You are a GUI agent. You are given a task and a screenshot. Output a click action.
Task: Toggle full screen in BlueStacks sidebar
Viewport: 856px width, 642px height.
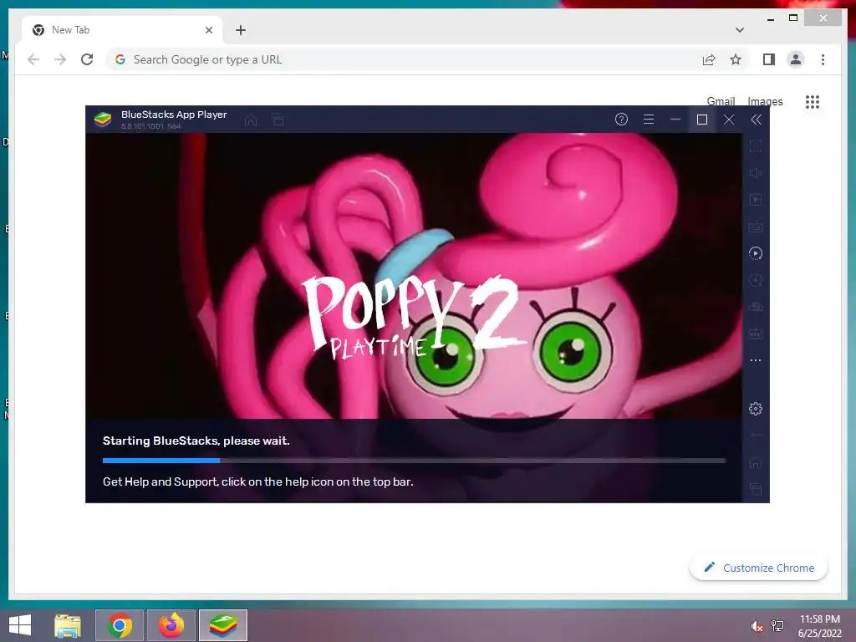(x=756, y=146)
